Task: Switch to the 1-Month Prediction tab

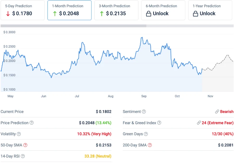Action: pos(69,10)
